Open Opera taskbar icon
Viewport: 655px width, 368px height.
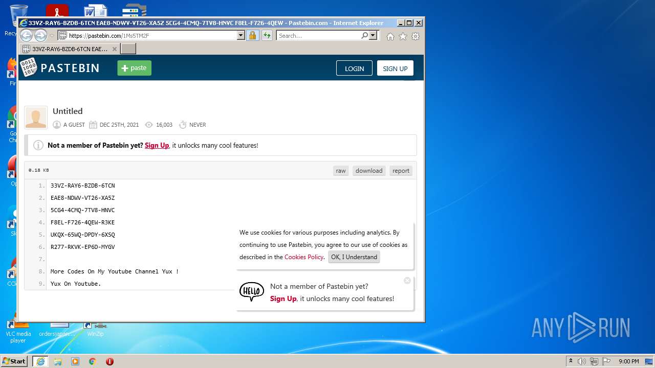(x=110, y=361)
